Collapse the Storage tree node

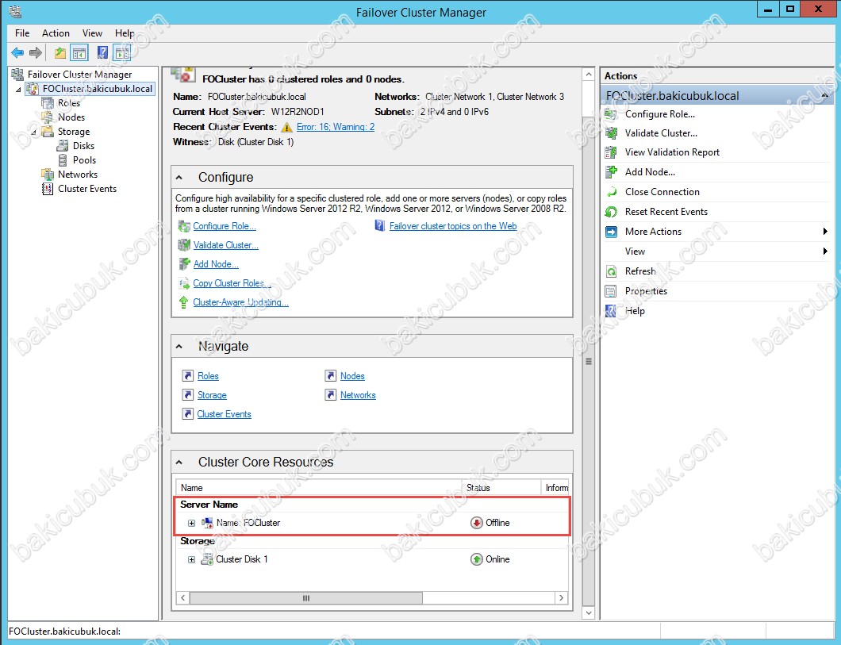pyautogui.click(x=34, y=132)
